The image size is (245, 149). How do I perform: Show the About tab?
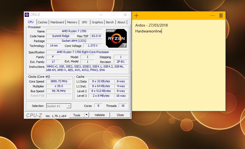[121, 22]
